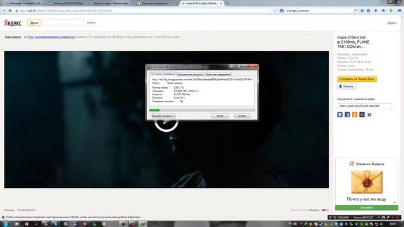Click the Пожаловаться footer link
404x227 pixels.
(26, 210)
